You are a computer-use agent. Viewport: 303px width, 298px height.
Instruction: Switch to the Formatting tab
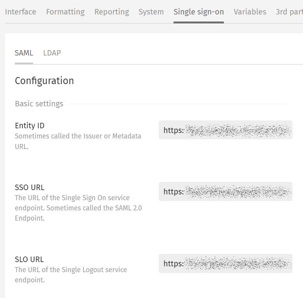click(x=65, y=12)
